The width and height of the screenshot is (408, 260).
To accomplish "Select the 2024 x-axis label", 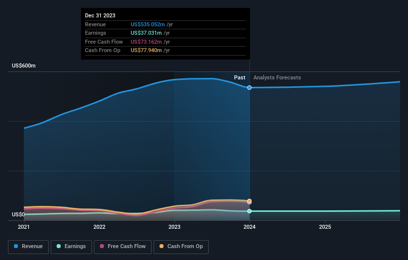I will (249, 227).
